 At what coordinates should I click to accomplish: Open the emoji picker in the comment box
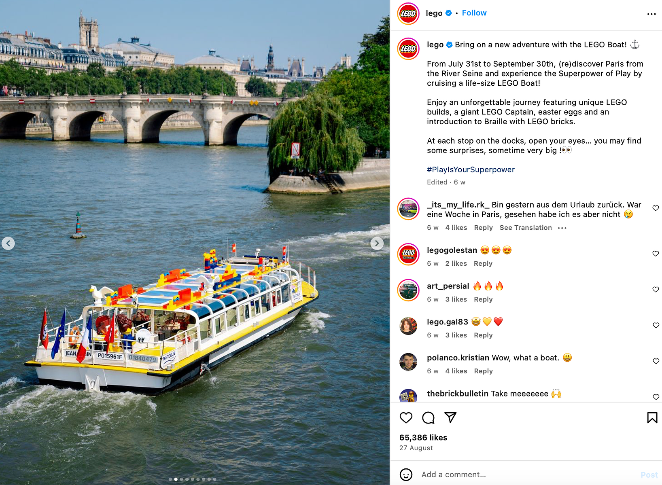pyautogui.click(x=406, y=474)
